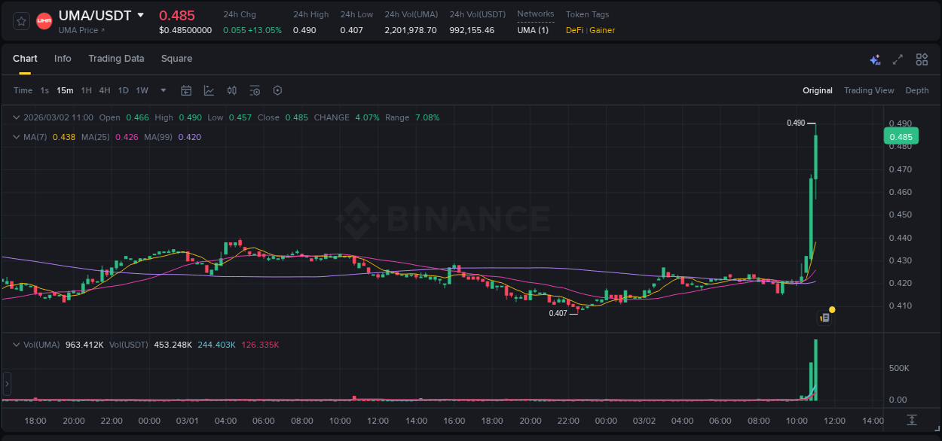The height and width of the screenshot is (441, 942).
Task: Open the AI analysis tool
Action: coord(874,59)
